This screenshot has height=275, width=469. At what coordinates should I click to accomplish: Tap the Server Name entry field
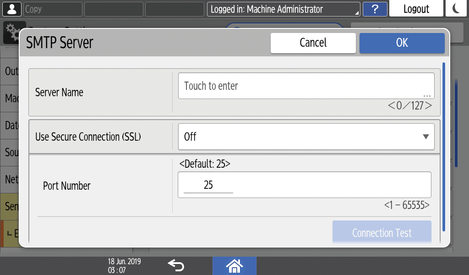[x=306, y=86]
